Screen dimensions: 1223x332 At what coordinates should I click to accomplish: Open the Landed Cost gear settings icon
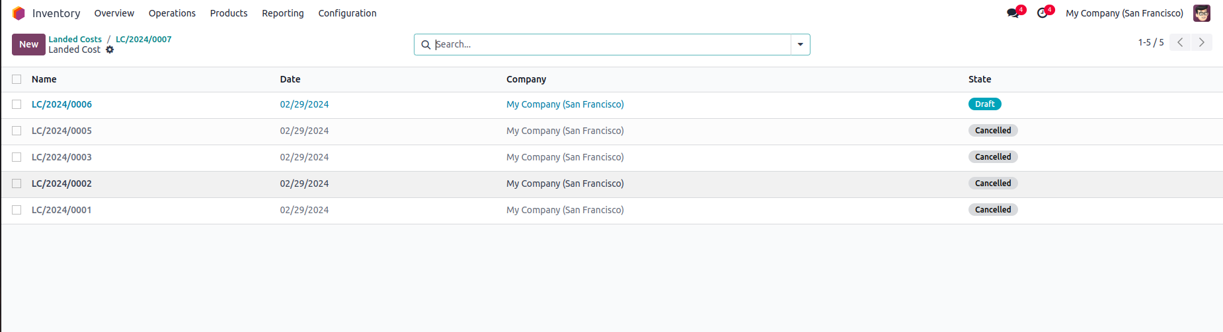point(110,50)
